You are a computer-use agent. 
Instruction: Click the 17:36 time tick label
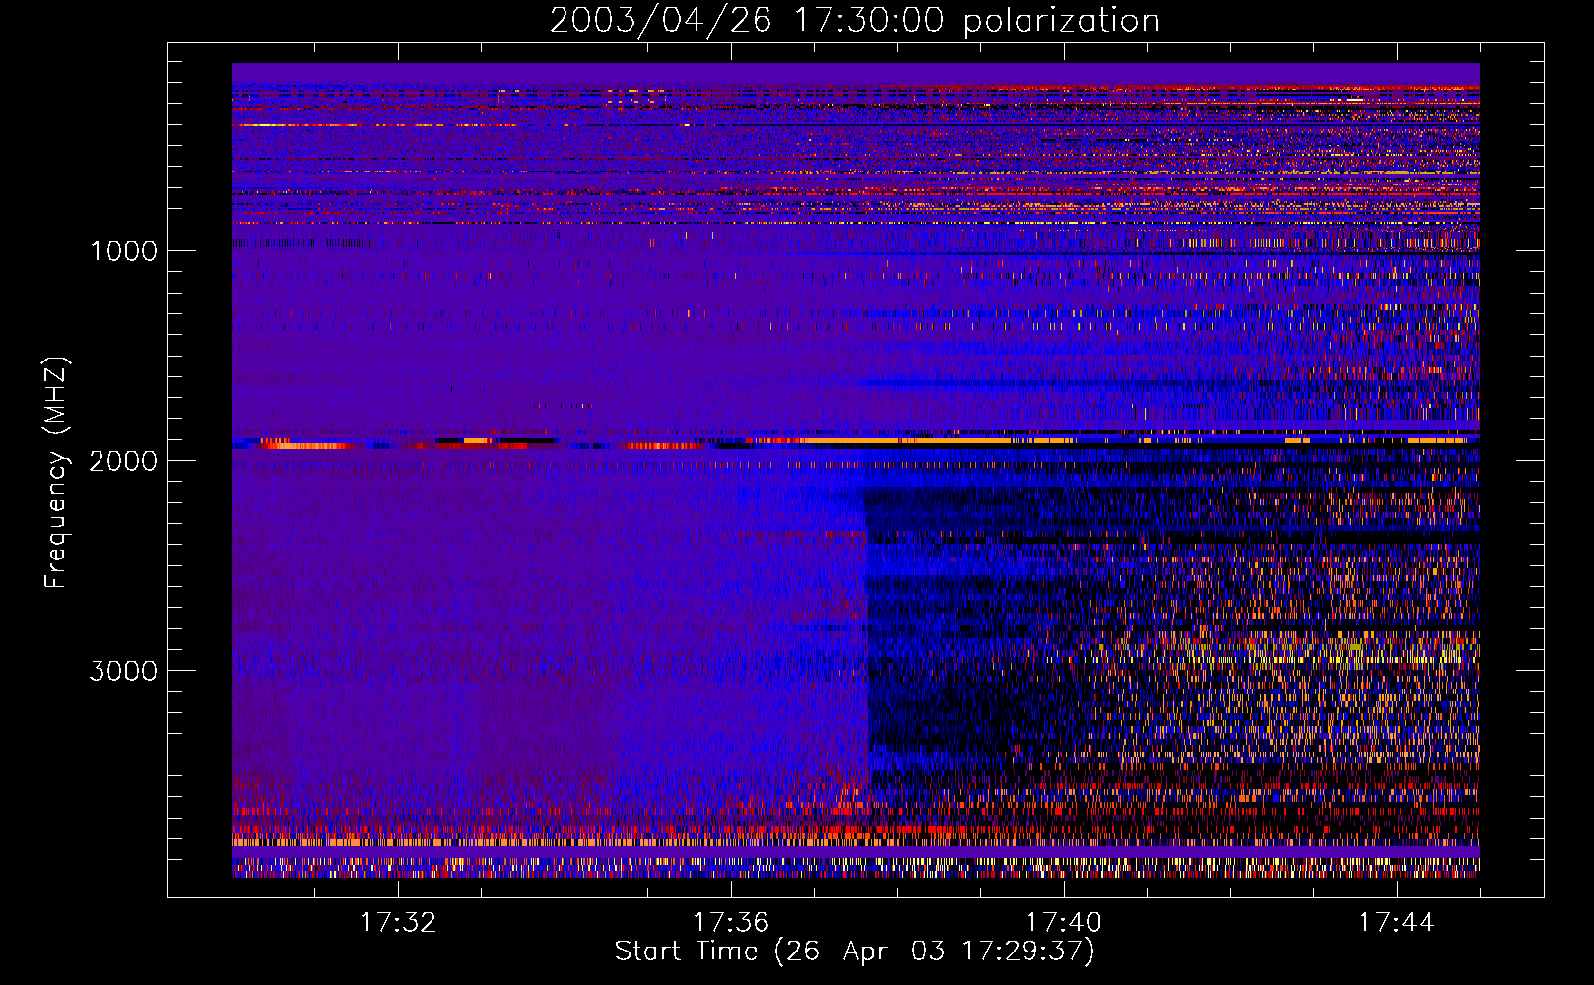tap(731, 922)
